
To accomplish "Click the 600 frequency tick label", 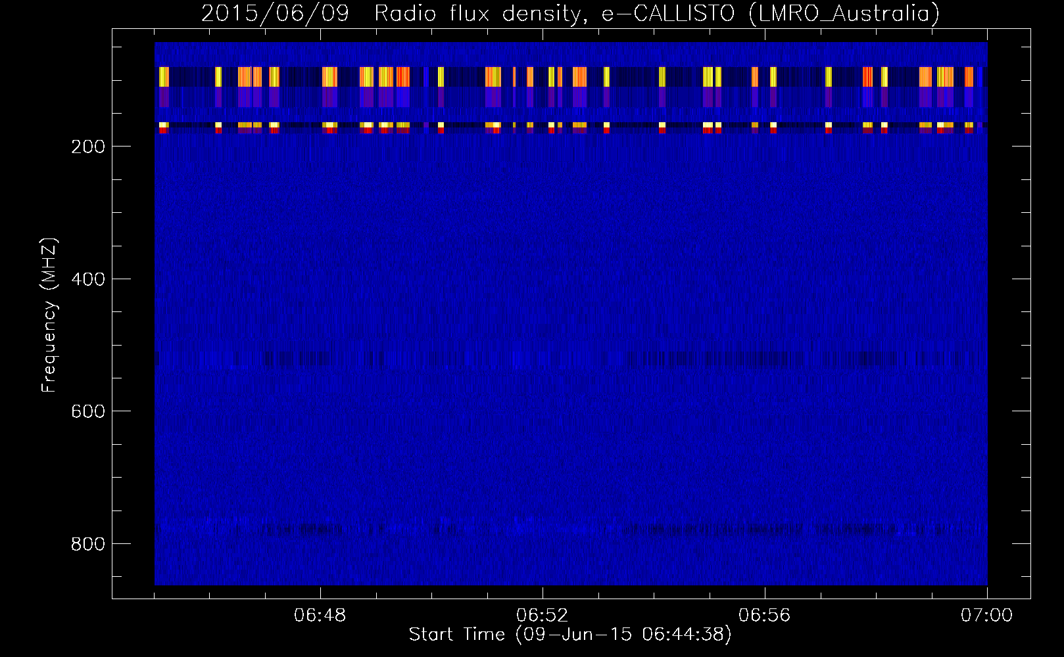I will pos(88,411).
